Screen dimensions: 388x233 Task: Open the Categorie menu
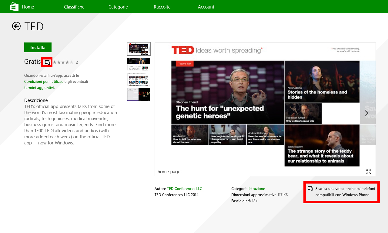click(x=118, y=7)
